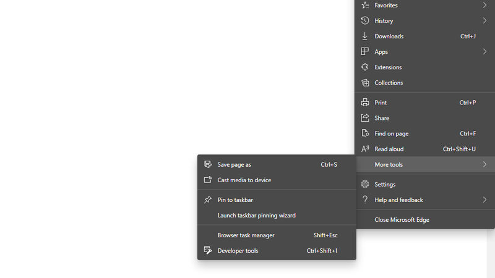Choose the Share menu entry
495x278 pixels.
click(424, 118)
